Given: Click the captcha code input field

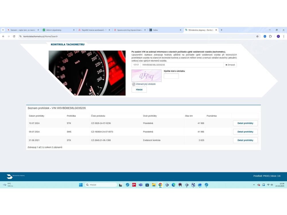Looking at the screenshot, I should pos(171,76).
